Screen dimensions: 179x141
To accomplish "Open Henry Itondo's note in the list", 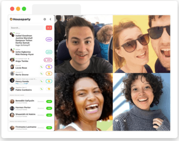I will (22, 83).
